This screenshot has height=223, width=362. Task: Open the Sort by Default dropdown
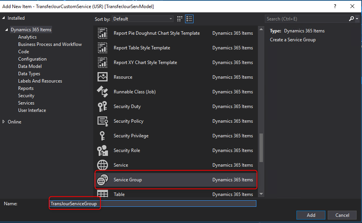pyautogui.click(x=143, y=19)
